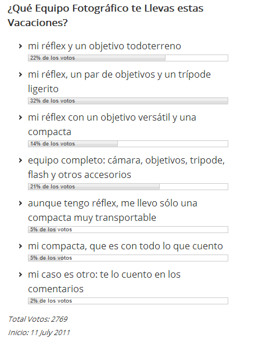The image size is (255, 338).
Task: Click the 2% de los votos bar
Action: click(x=128, y=301)
